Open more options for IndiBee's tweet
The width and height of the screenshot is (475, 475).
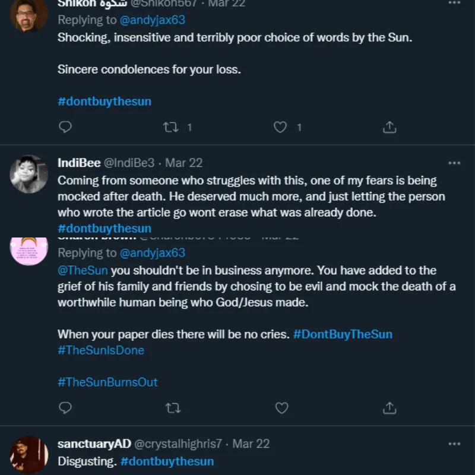454,163
